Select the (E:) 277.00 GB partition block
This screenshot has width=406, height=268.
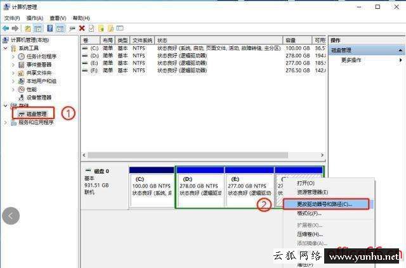tap(249, 187)
